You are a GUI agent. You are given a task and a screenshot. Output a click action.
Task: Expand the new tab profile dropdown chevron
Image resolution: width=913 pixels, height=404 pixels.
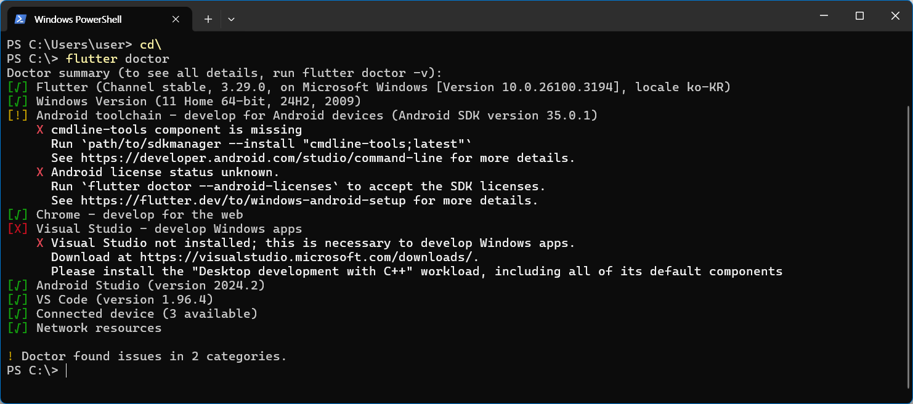point(231,19)
